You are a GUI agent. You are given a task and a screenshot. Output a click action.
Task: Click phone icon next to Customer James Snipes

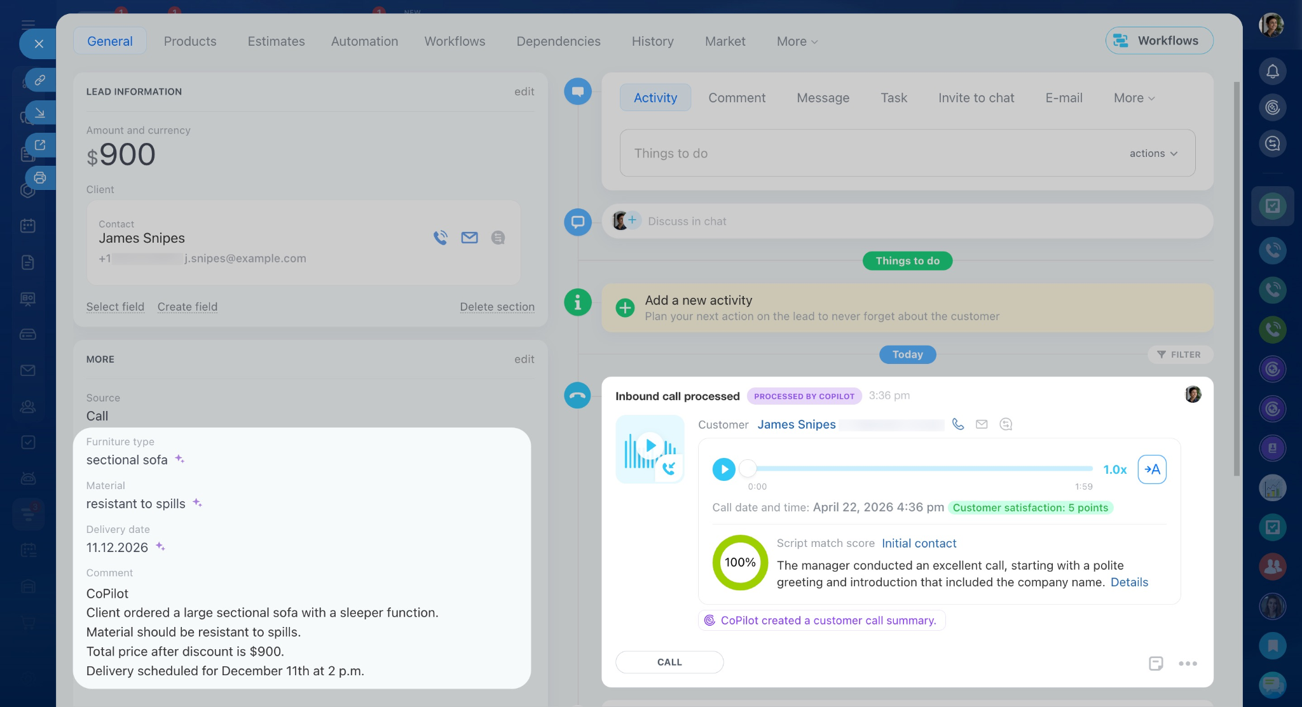[x=958, y=424]
